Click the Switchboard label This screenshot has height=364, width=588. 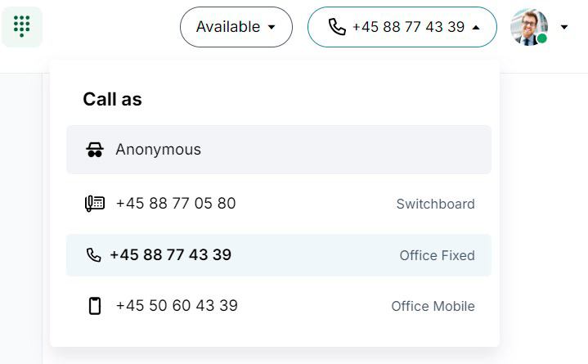pos(435,204)
